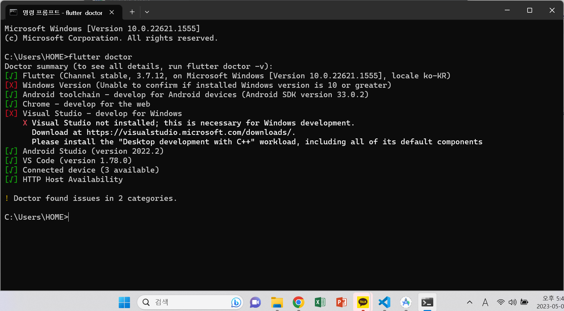Click the 'flutter doctor' command text

tap(100, 57)
